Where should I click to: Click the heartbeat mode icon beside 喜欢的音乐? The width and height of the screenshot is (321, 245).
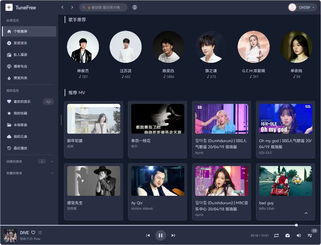(x=48, y=102)
